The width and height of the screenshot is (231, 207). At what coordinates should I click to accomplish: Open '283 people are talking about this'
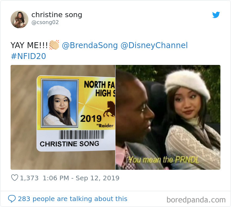click(73, 199)
